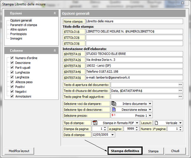The height and width of the screenshot is (158, 191).
Task: Disable the Annotazioni column checkbox
Action: coord(12,96)
